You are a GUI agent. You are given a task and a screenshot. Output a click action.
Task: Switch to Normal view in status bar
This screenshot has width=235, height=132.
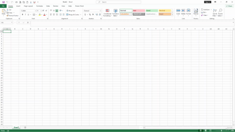point(200,131)
